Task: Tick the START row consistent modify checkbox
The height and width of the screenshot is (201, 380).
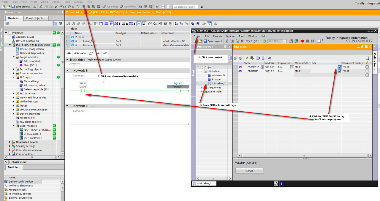Action: point(367,67)
